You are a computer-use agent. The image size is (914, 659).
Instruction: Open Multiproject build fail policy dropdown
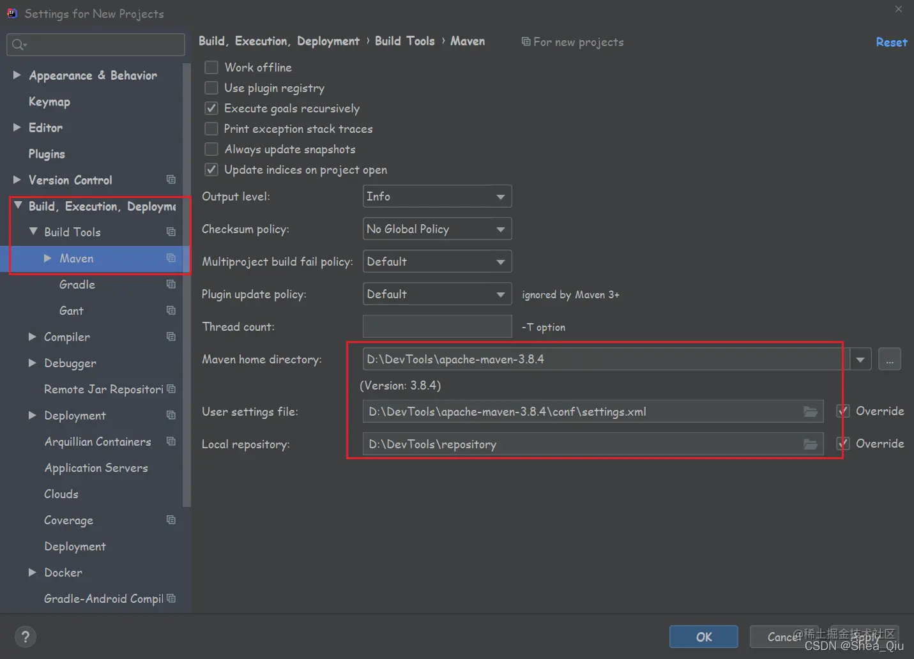click(438, 262)
